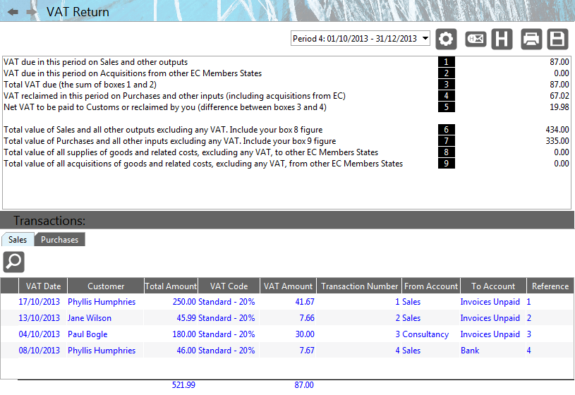The height and width of the screenshot is (395, 575).
Task: Print the VAT return
Action: 531,39
